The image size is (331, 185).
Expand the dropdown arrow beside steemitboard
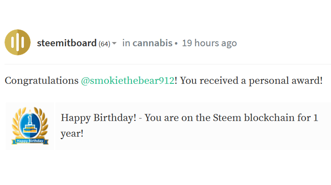114,43
